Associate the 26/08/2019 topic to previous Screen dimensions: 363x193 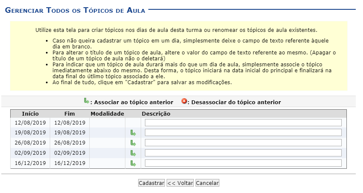point(133,143)
